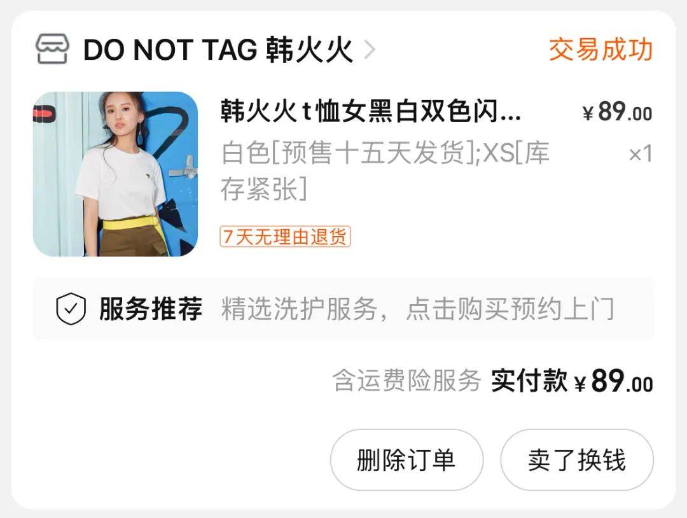
Task: Tap the ¥89.00 item price
Action: 617,112
